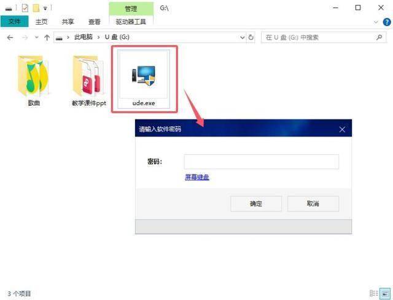Go forward with the right arrow
The height and width of the screenshot is (300, 393).
coord(25,37)
